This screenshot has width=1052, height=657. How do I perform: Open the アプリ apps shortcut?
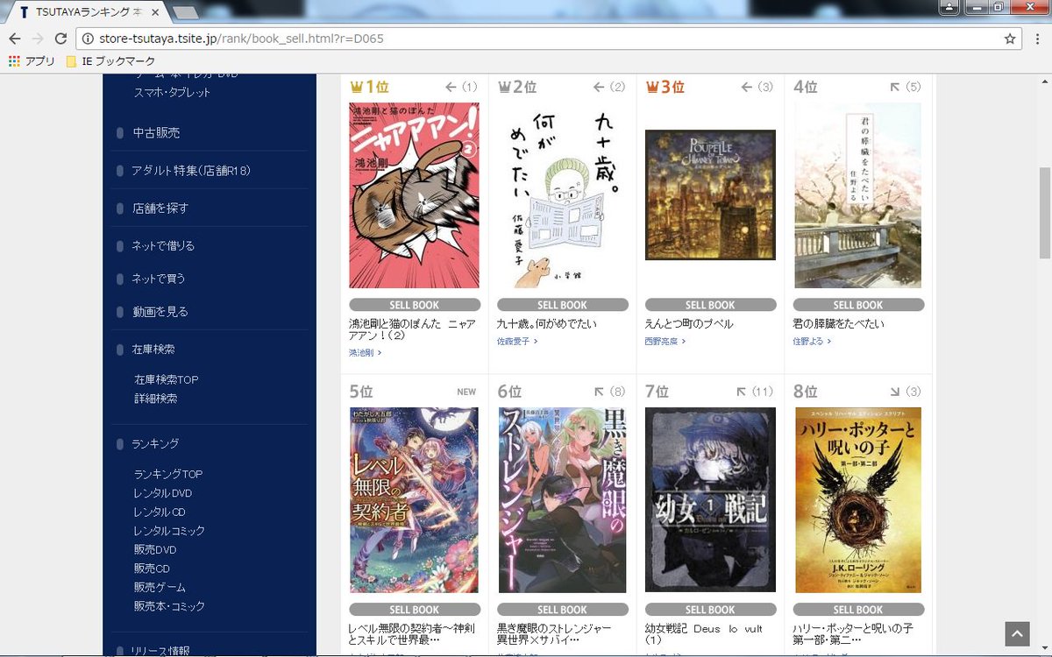click(x=32, y=61)
